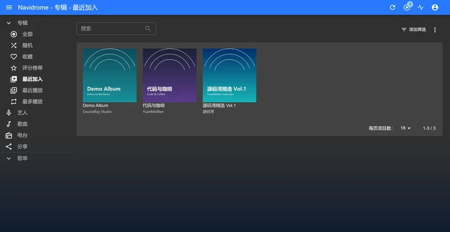Click the 最近加入 library-add icon
This screenshot has width=450, height=232.
click(13, 79)
